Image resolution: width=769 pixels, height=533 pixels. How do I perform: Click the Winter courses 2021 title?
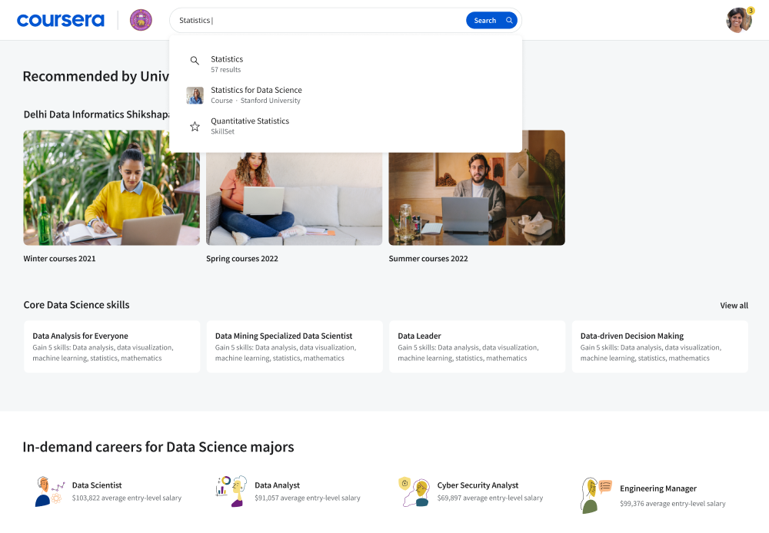coord(59,259)
